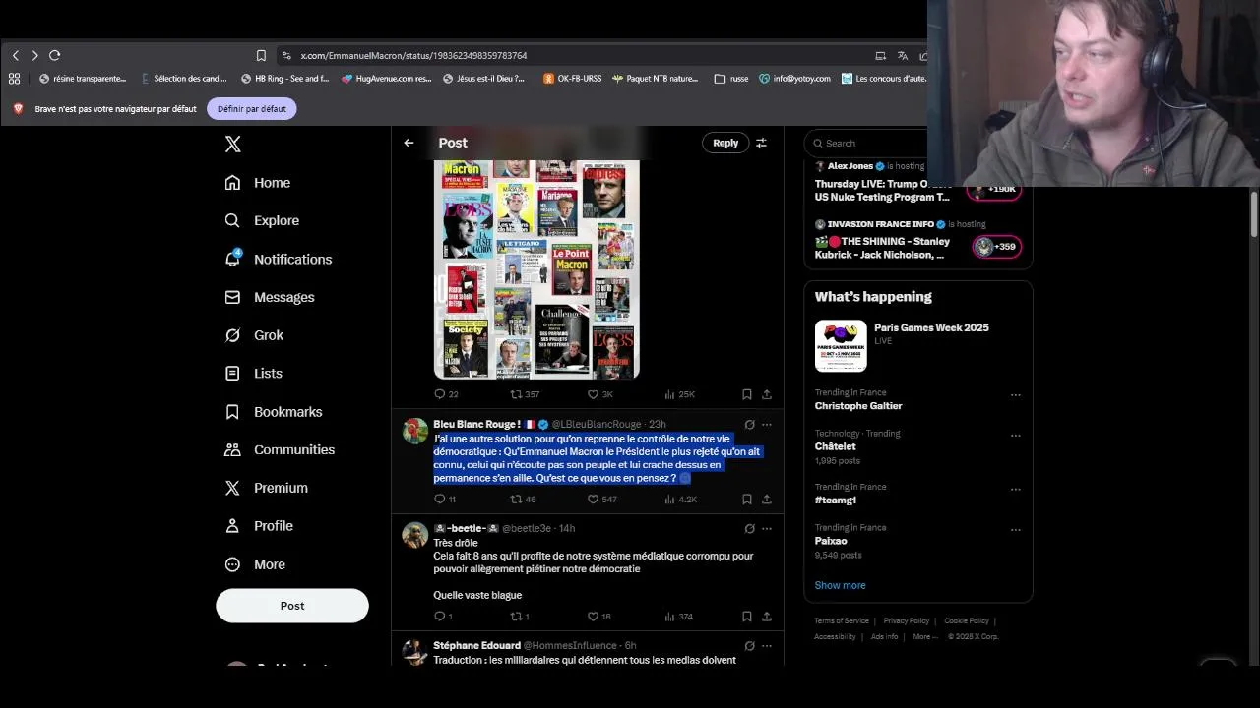The width and height of the screenshot is (1260, 708).
Task: Open Premium in sidebar
Action: pyautogui.click(x=266, y=488)
